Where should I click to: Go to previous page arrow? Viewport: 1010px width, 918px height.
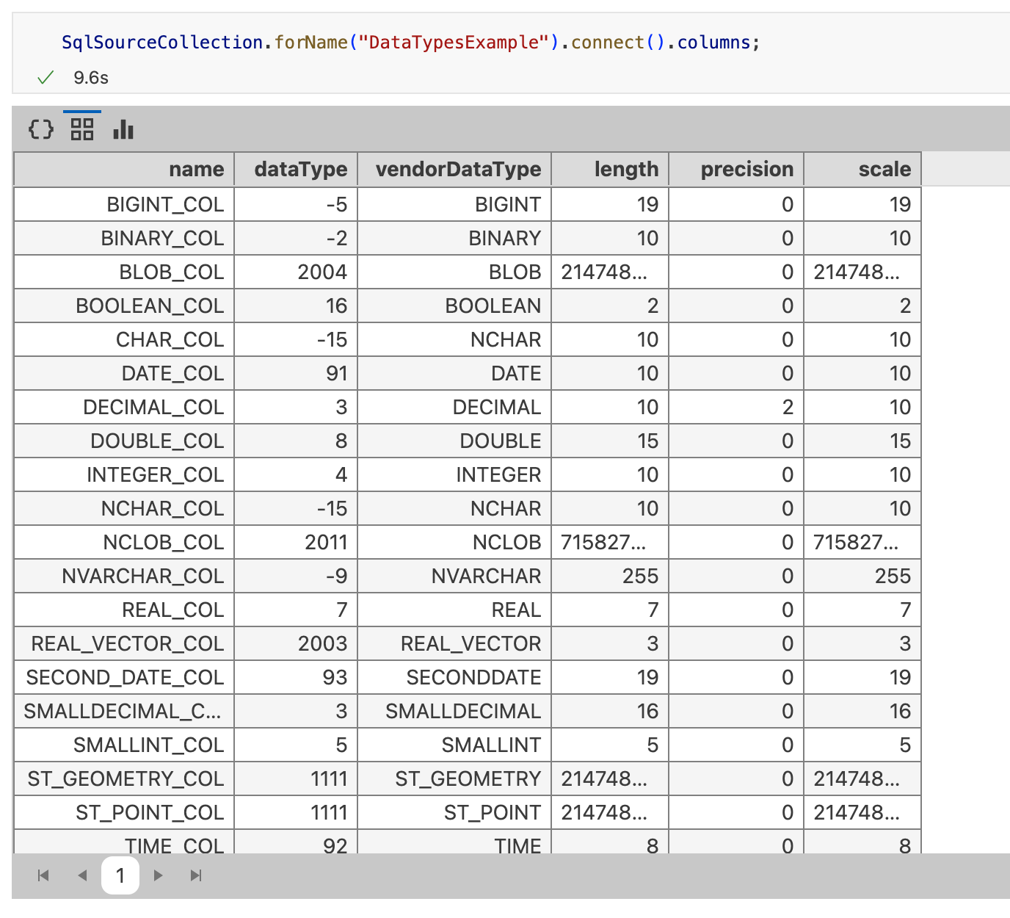click(x=82, y=875)
